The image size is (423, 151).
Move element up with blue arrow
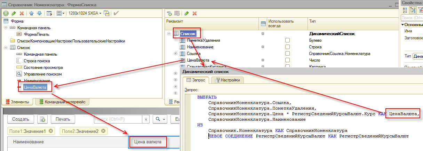click(31, 13)
